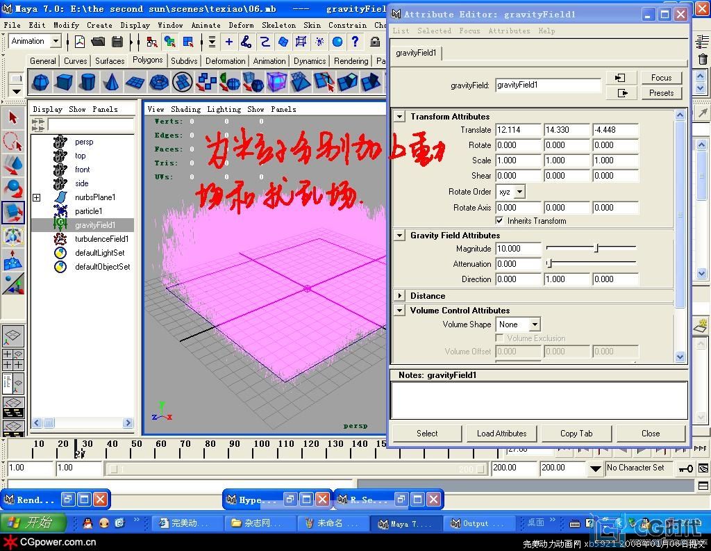The image size is (711, 551).
Task: Expand the Distance section
Action: 399,296
